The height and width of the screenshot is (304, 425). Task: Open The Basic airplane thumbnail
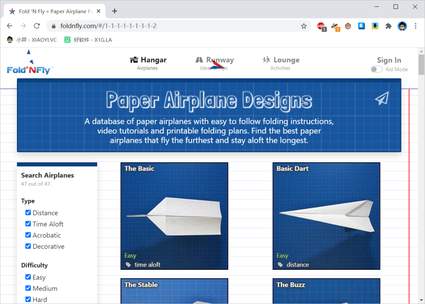(x=174, y=216)
